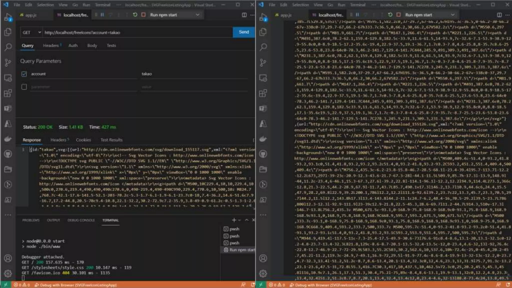Select Run npm start terminal entry
Screen dimensions: 512x288
pos(239,250)
